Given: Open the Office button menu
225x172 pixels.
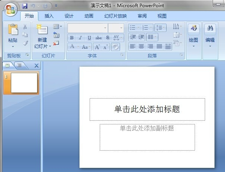Looking at the screenshot, I should click(x=10, y=9).
